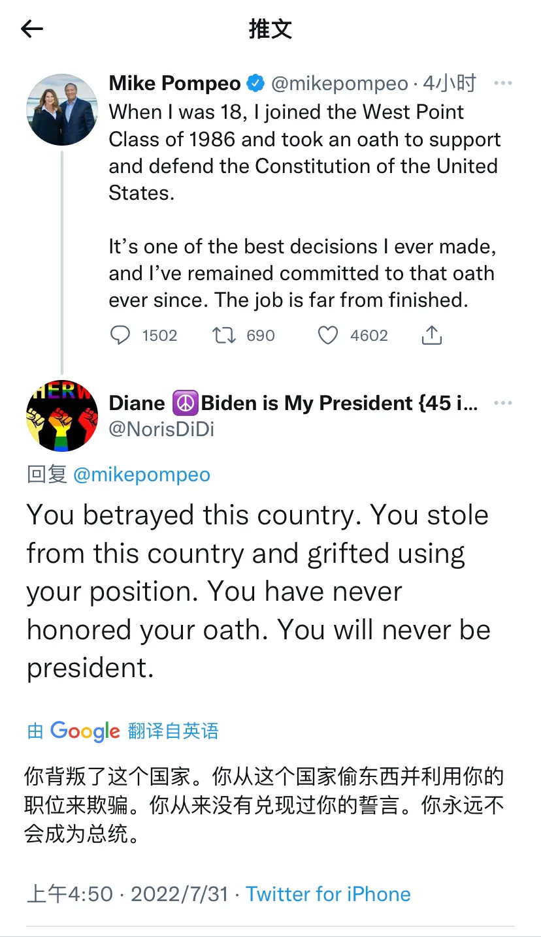
Task: Open more options for Pompeo's tweet
Action: [x=502, y=84]
